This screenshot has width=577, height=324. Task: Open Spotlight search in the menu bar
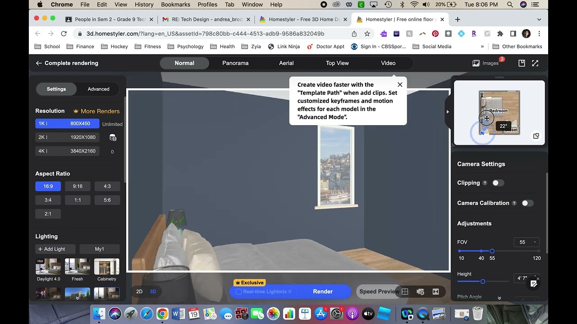coord(510,4)
